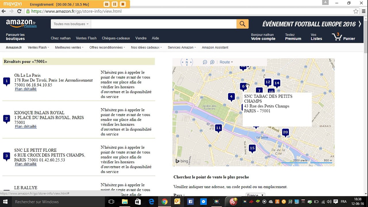This screenshot has height=207, width=368.
Task: Open Chèques-cadeaux page
Action: (x=116, y=38)
